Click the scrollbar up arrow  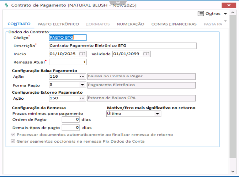click(x=233, y=12)
